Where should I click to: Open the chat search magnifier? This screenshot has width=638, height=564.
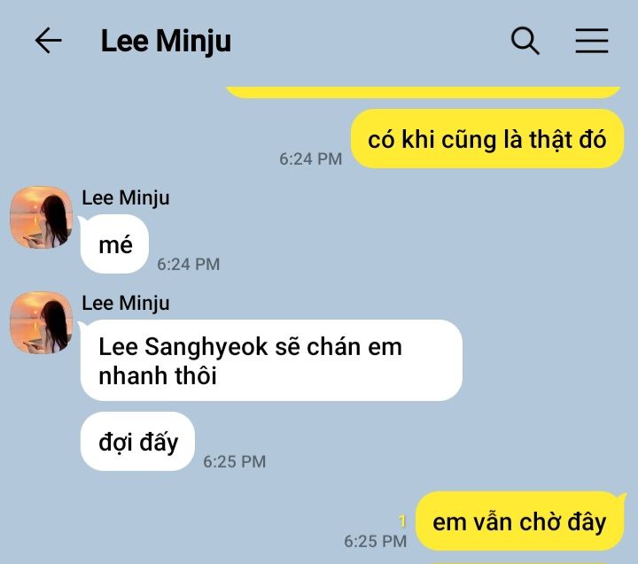pyautogui.click(x=525, y=41)
